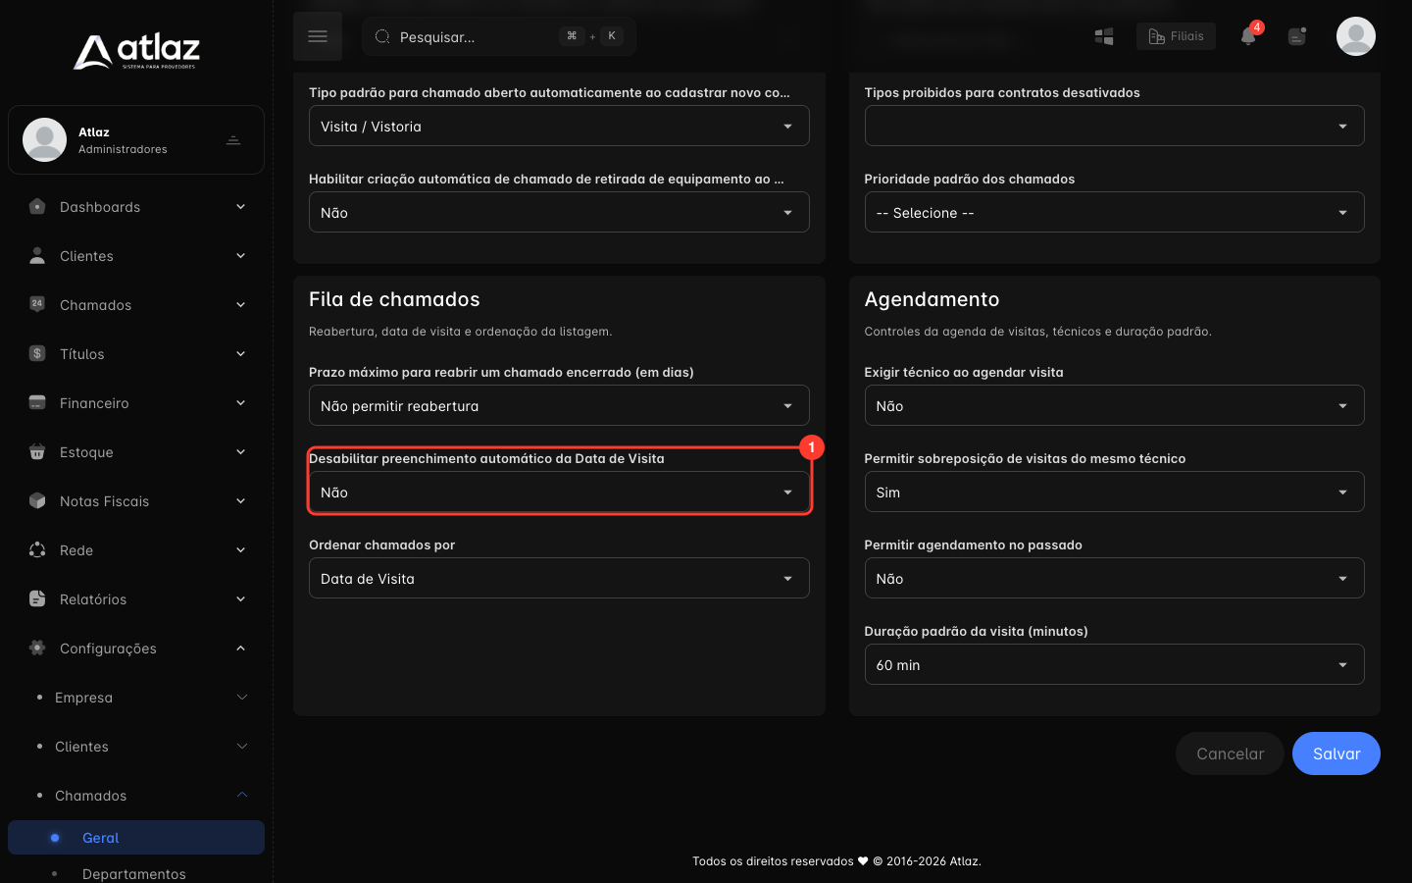Click the four-square grid icon in header
Image resolution: width=1412 pixels, height=883 pixels.
(1104, 36)
